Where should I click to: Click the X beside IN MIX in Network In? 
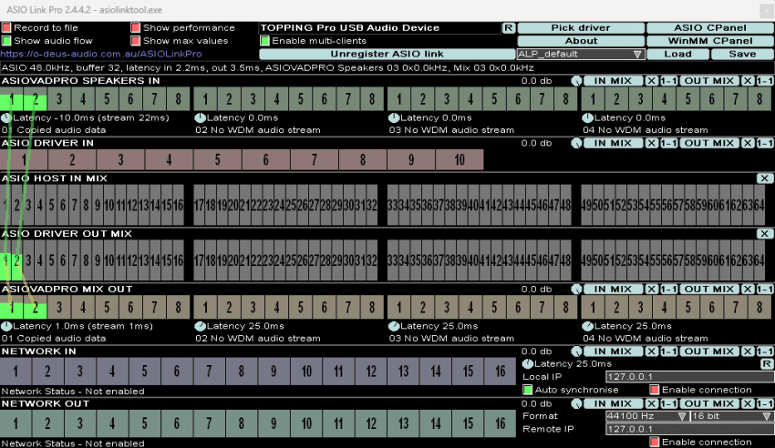click(x=651, y=351)
